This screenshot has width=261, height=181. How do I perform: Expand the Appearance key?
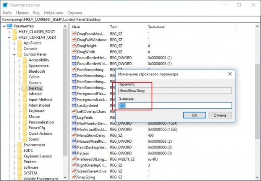tap(19, 66)
